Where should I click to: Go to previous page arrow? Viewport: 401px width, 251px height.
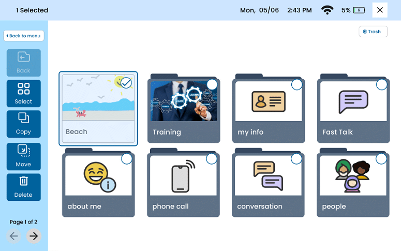14,236
